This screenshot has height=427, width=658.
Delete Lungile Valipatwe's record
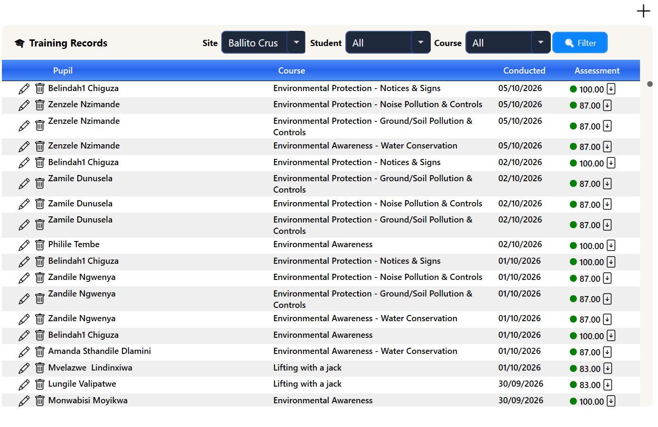(x=40, y=385)
